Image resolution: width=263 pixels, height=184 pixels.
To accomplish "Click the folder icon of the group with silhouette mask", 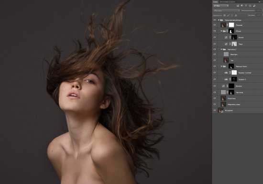I will (224, 31).
